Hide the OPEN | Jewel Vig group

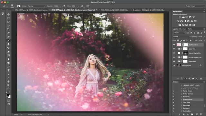point(174,57)
